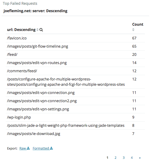The width and height of the screenshot is (151, 162).
Task: Advance with the next page » arrow
Action: coord(140,158)
